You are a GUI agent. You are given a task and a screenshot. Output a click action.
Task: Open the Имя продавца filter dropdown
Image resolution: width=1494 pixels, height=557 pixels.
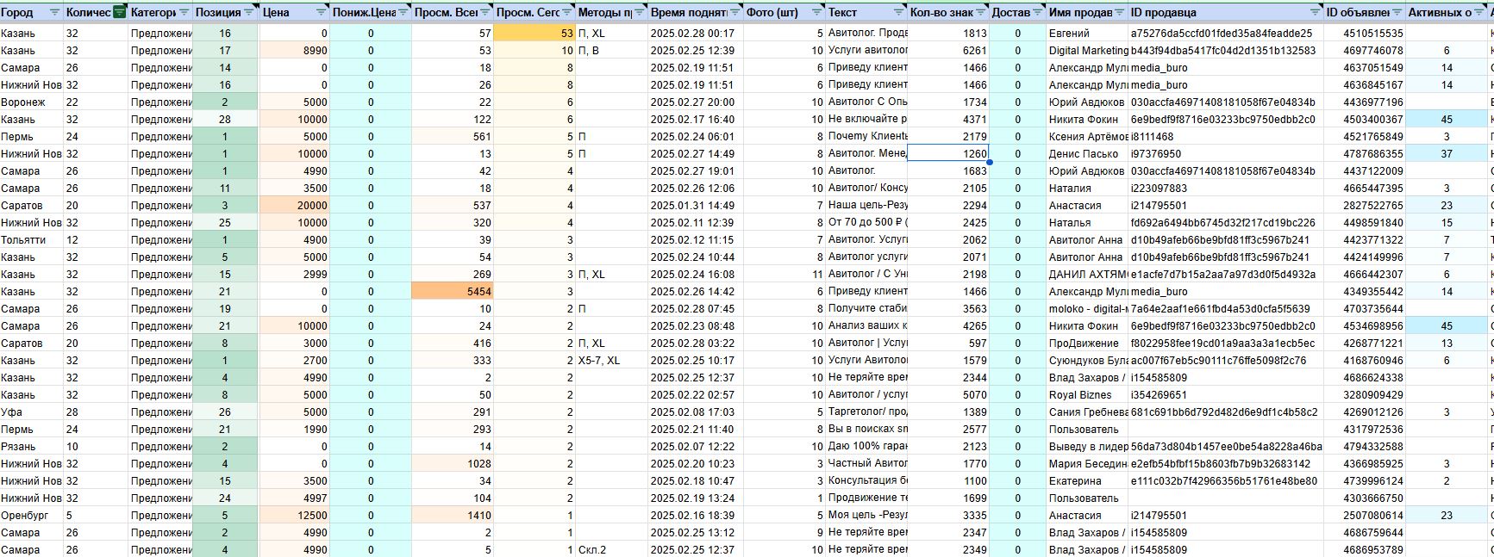[x=1120, y=12]
